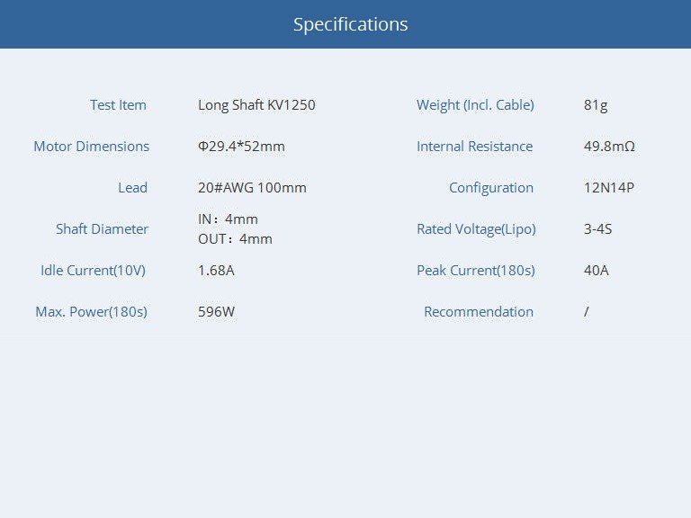Click the 596W max power value

pyautogui.click(x=216, y=312)
